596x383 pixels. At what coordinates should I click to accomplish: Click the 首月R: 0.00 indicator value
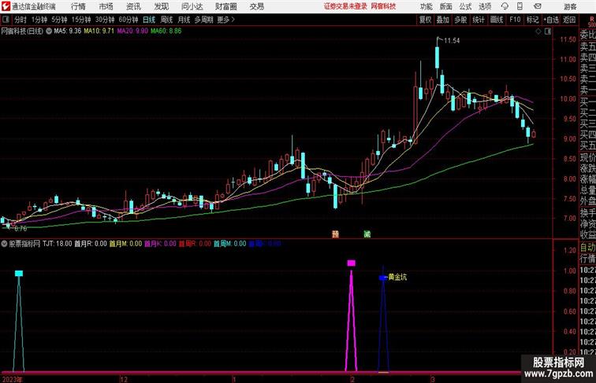91,244
